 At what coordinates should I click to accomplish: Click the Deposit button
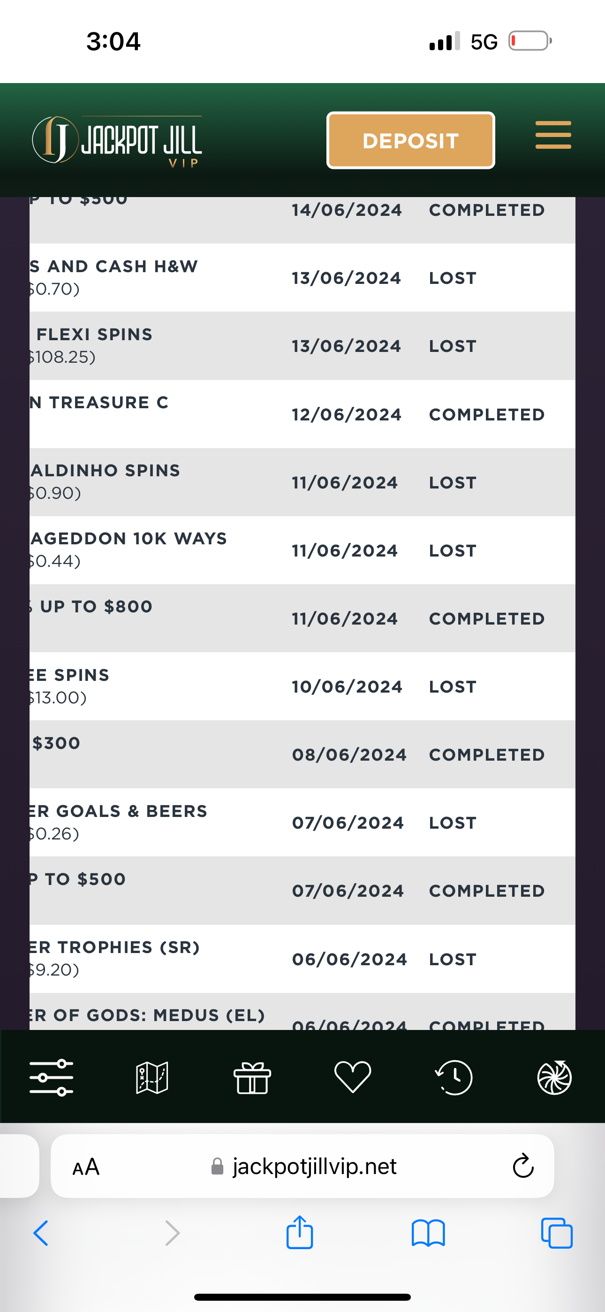click(x=410, y=141)
